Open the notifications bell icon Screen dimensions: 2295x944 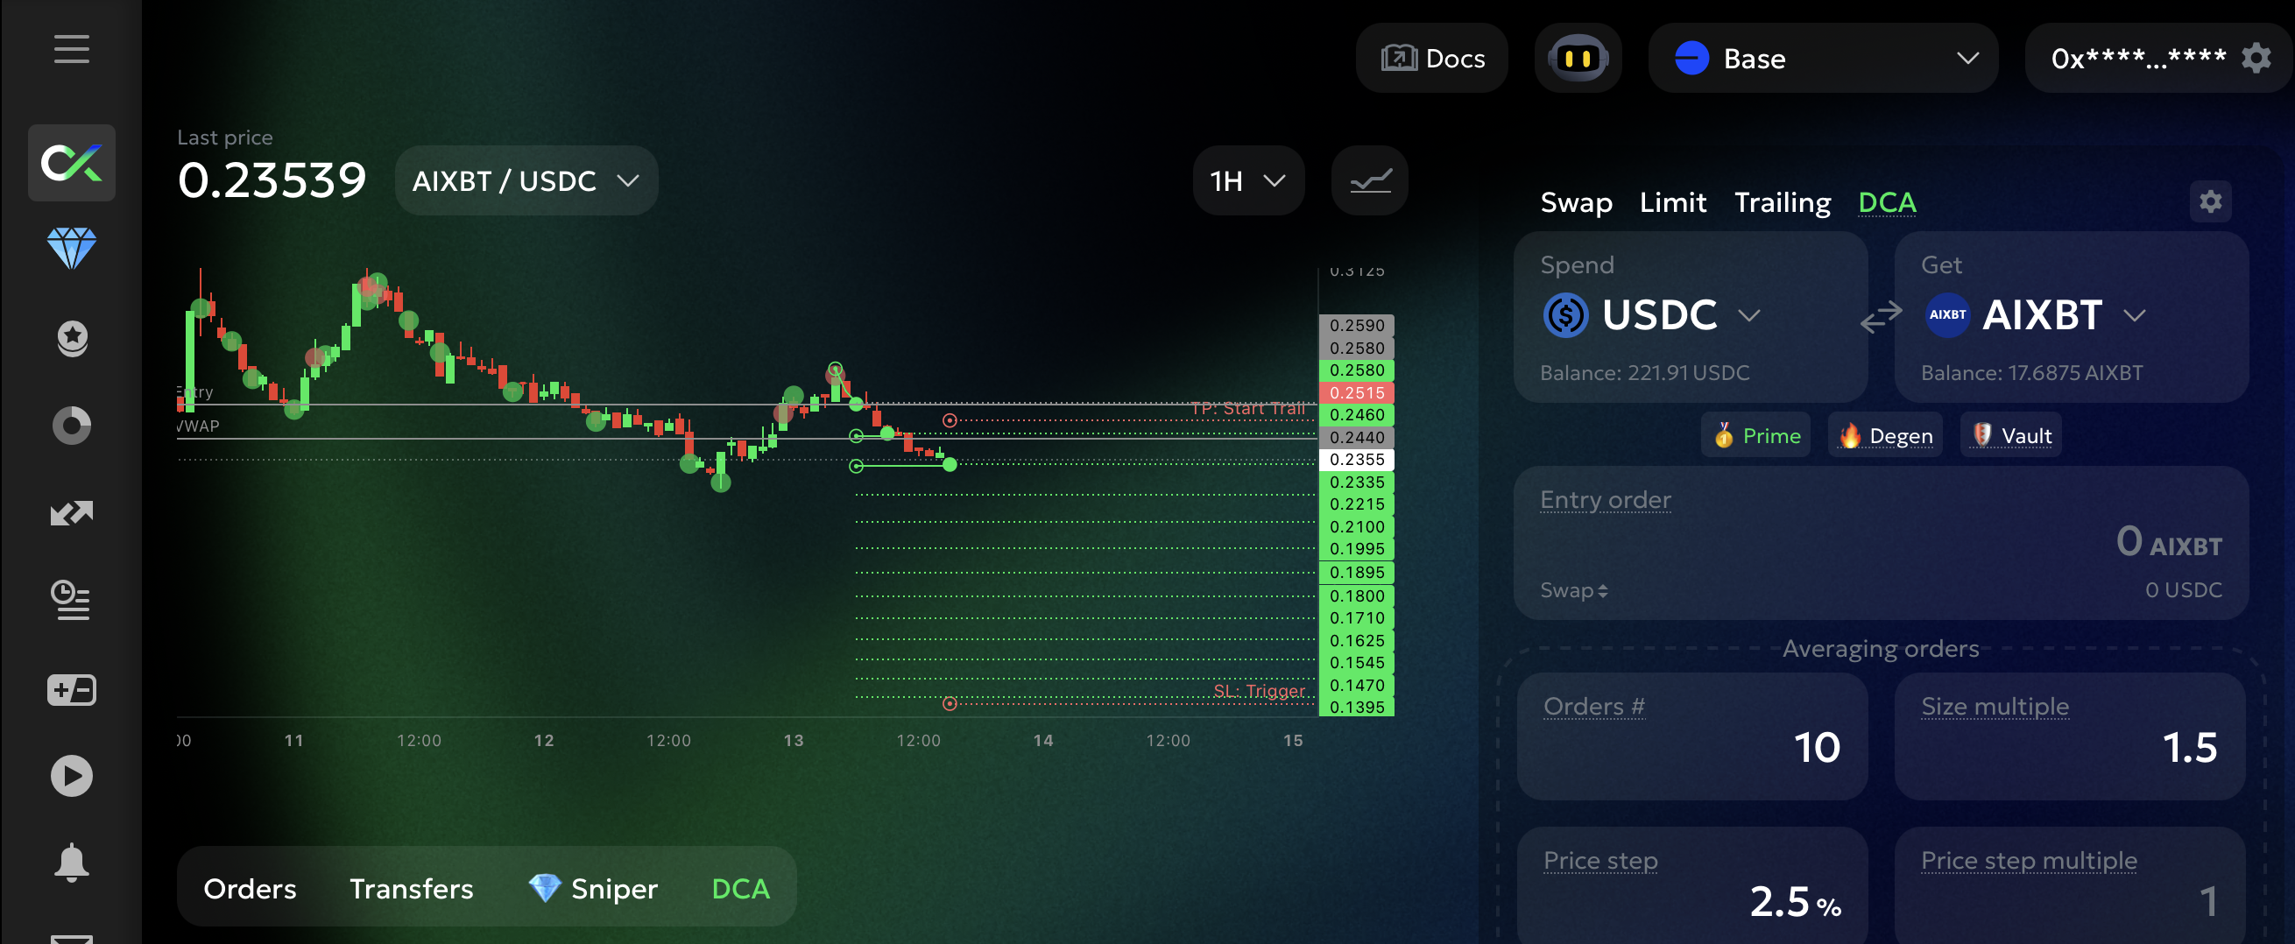click(x=71, y=862)
